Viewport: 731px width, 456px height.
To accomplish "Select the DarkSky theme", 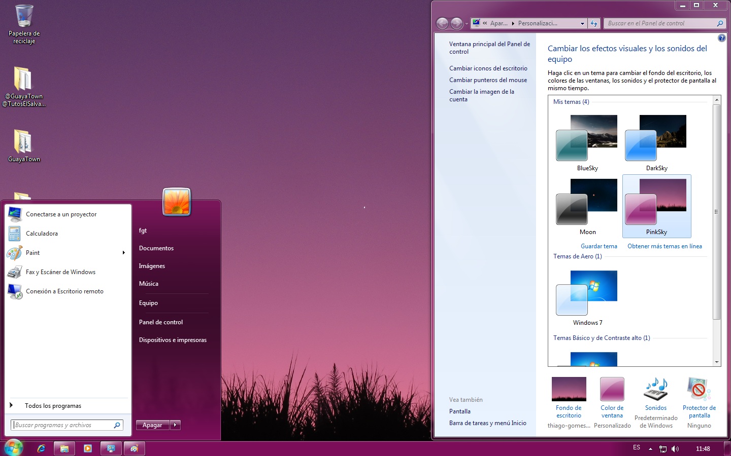I will click(x=656, y=143).
